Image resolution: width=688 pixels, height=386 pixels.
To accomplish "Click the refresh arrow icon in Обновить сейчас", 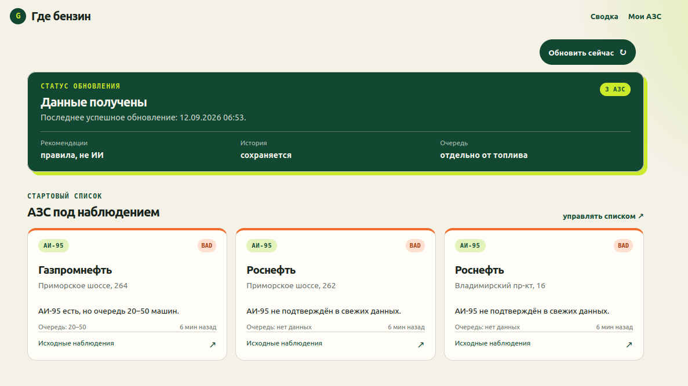I will coord(623,52).
